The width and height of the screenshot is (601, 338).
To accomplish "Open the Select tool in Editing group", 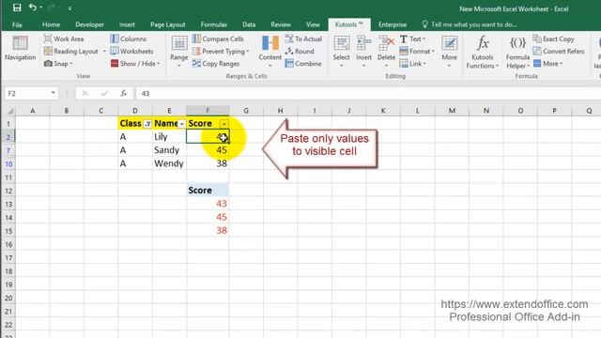I will 341,51.
